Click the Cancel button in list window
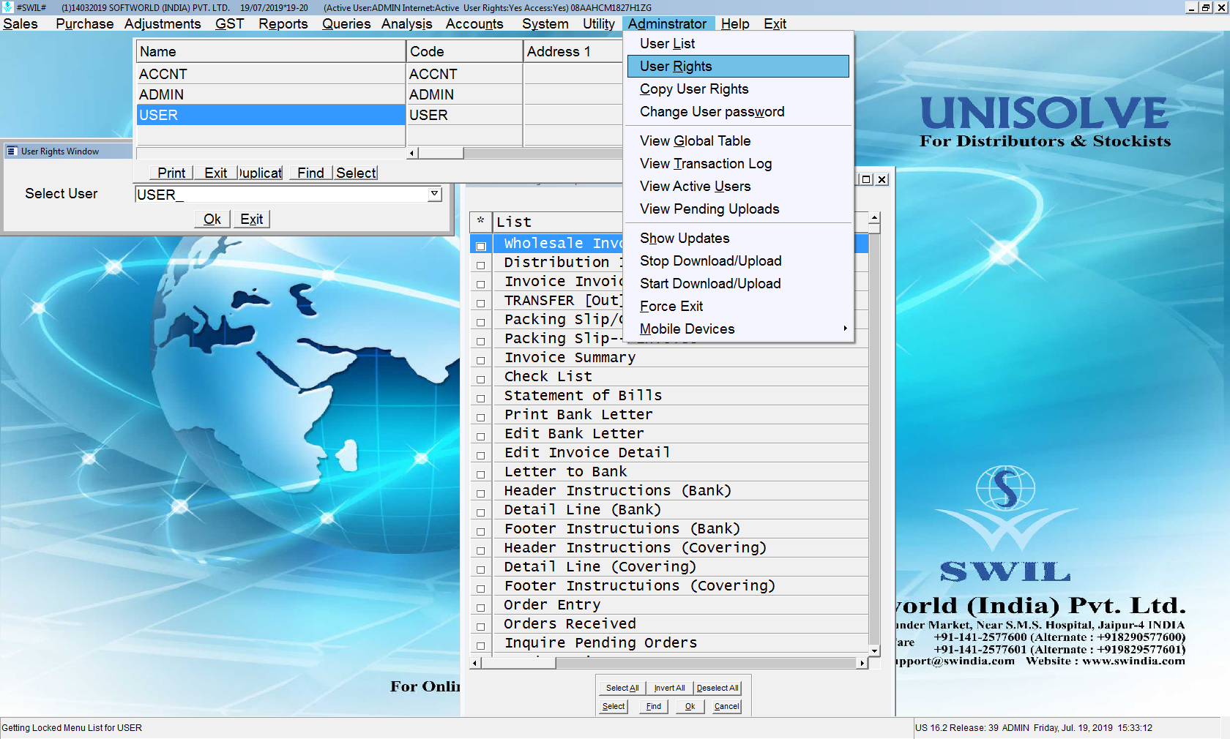 point(726,706)
